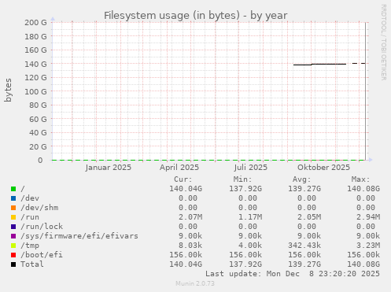Click the x-axis arrowhead at graph's right end
The height and width of the screenshot is (292, 391).
click(371, 160)
